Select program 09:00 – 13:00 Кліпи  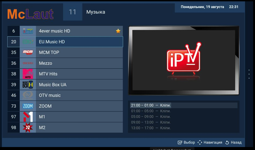tap(151, 122)
